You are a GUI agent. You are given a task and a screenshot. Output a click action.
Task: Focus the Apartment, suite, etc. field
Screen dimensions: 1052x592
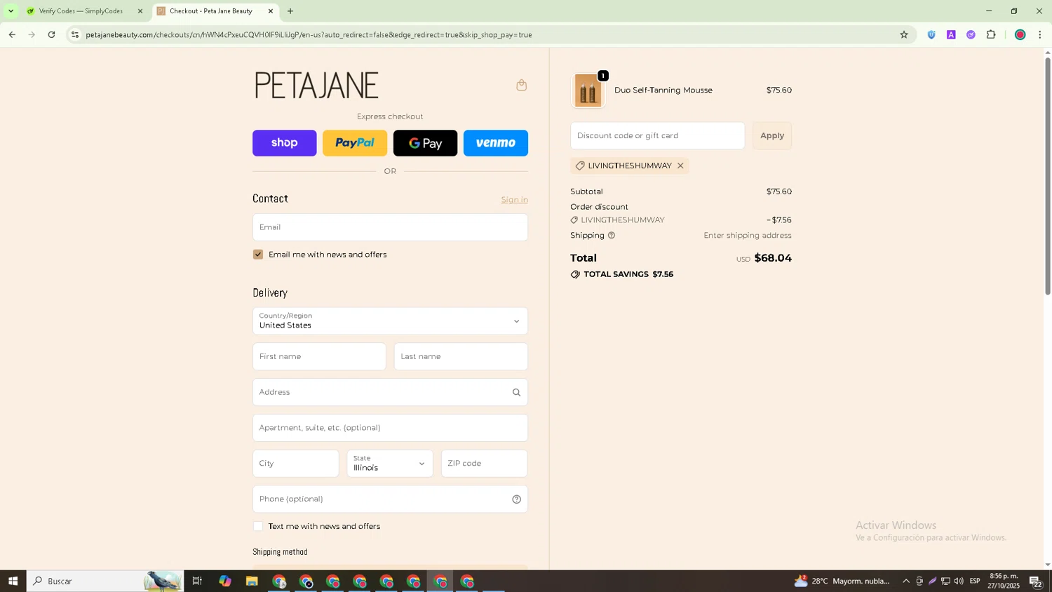point(390,428)
